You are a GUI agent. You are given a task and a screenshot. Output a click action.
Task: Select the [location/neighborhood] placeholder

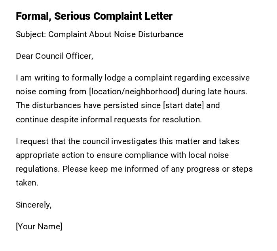[134, 92]
